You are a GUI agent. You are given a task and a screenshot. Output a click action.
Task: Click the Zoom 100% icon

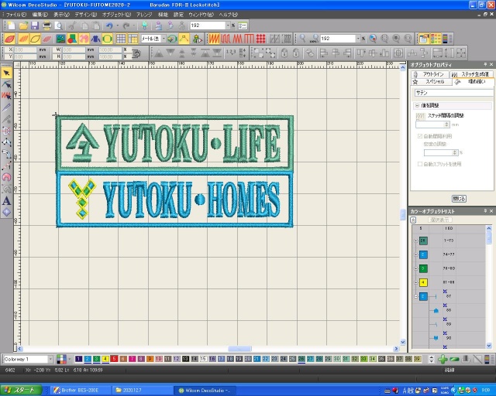click(x=314, y=39)
